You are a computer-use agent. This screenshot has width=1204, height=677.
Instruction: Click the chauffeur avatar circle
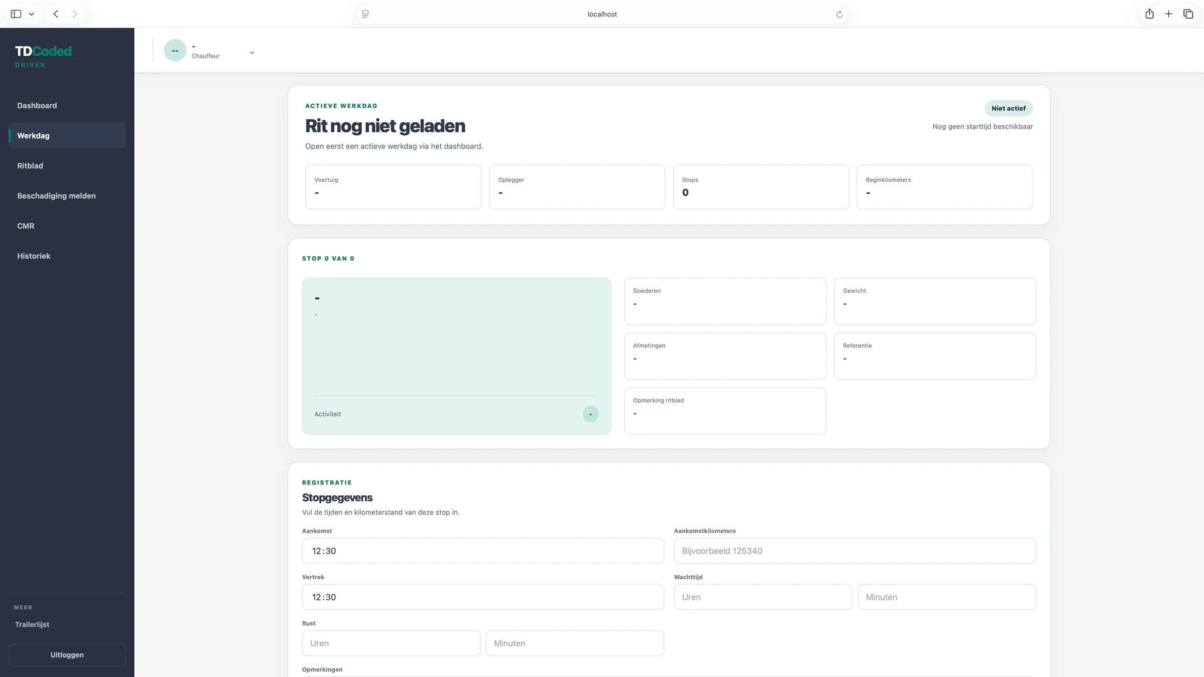click(175, 50)
